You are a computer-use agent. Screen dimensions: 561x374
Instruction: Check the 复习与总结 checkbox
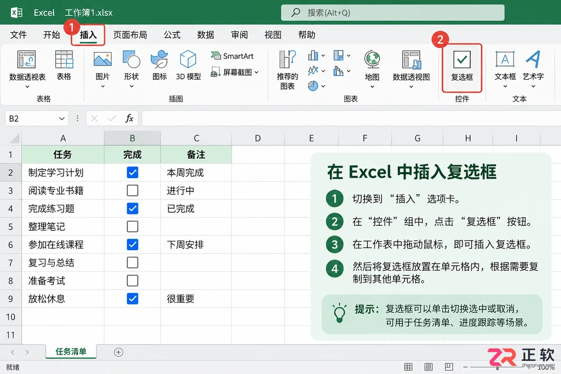point(132,262)
